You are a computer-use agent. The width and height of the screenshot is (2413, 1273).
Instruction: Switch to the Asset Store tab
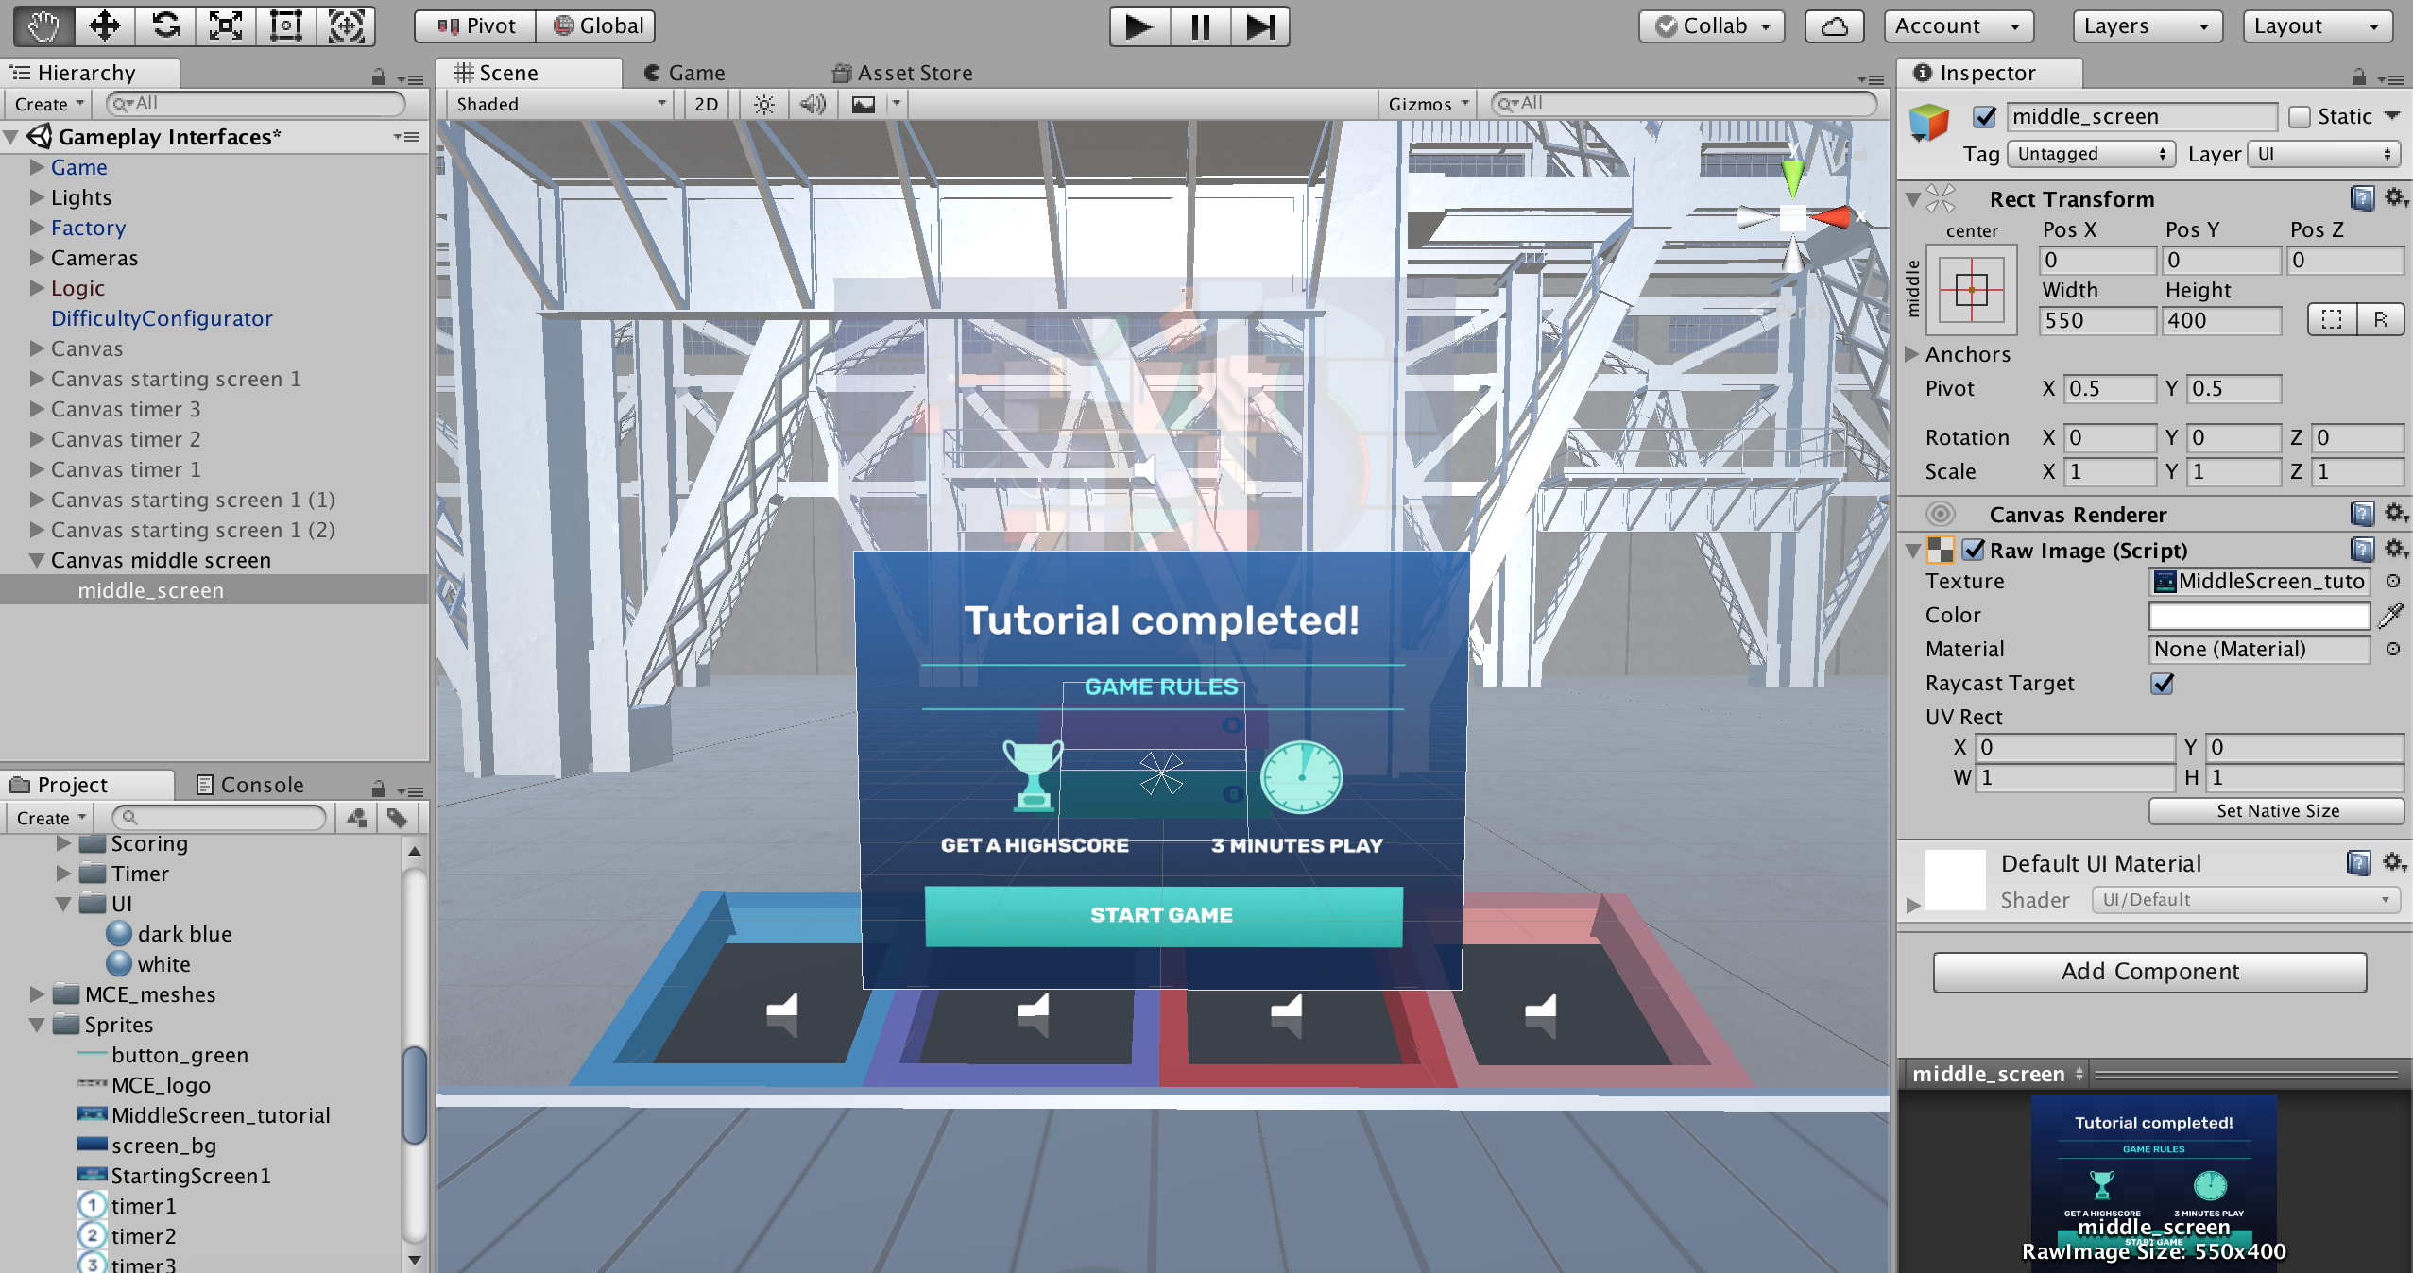(902, 73)
